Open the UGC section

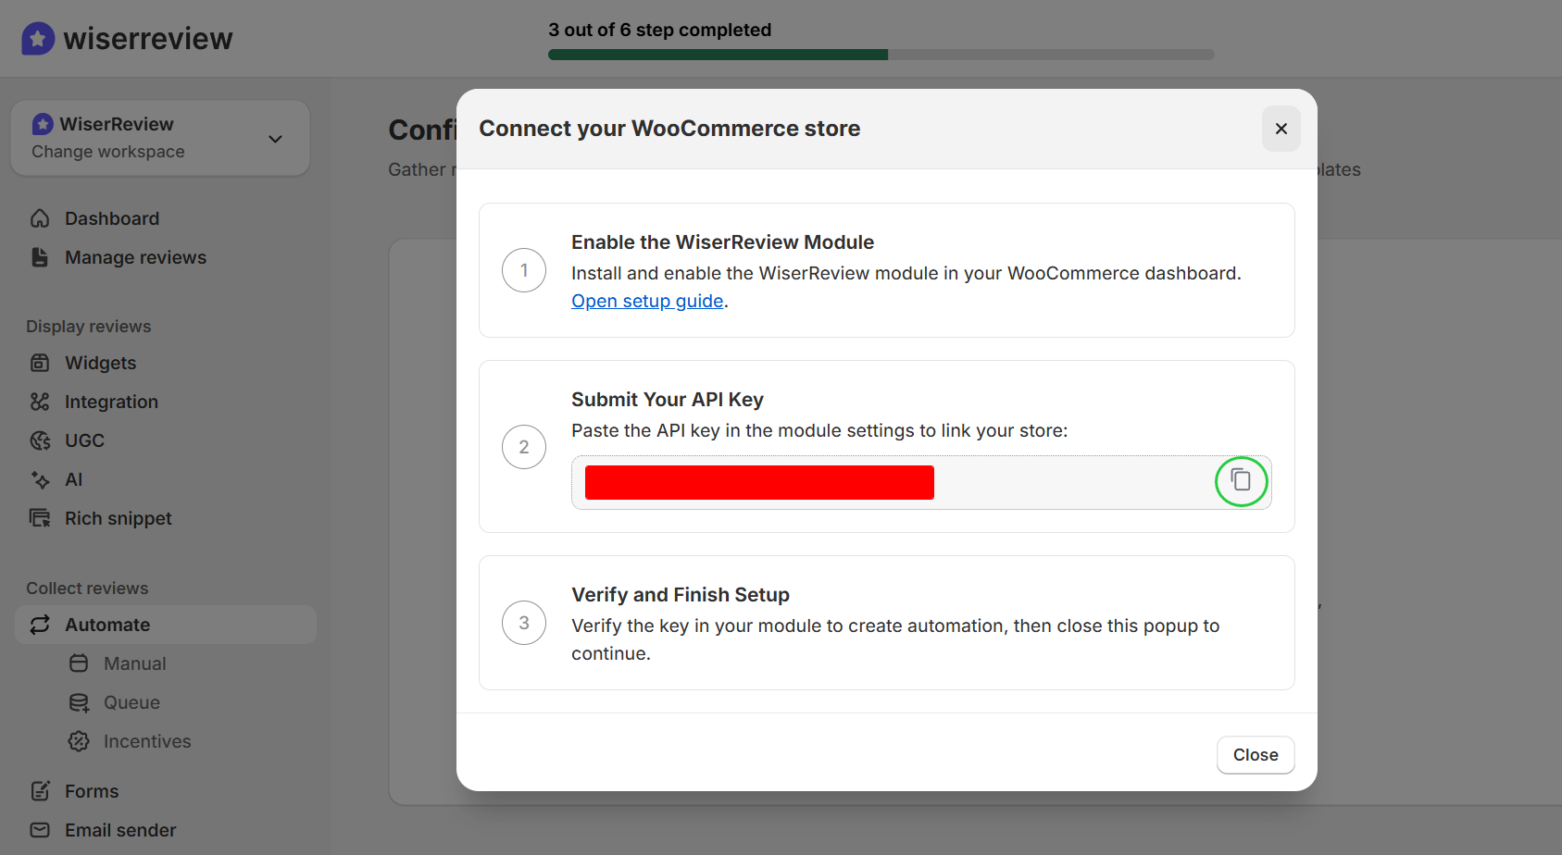(84, 440)
